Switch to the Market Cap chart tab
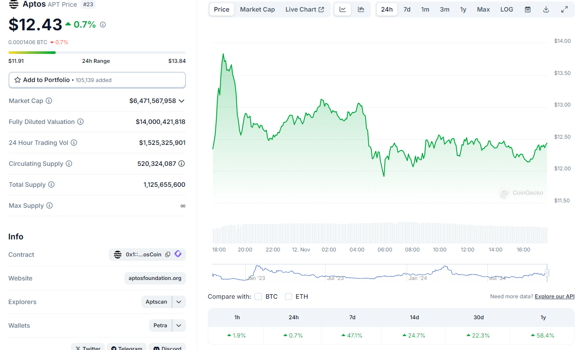Viewport: 581px width, 350px height. [x=257, y=9]
